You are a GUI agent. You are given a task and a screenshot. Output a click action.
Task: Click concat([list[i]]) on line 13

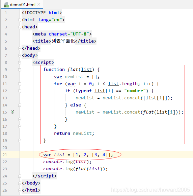(147, 98)
